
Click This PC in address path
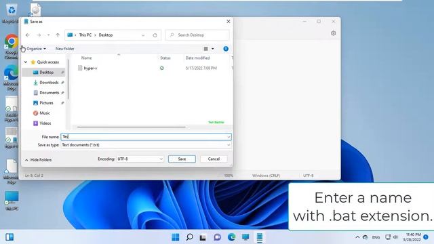(x=85, y=35)
